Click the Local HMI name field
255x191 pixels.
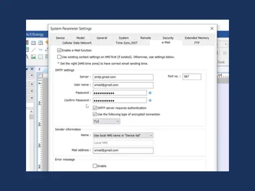coord(123,143)
